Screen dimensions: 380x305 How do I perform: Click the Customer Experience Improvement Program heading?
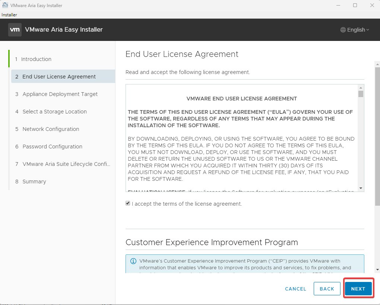tap(212, 242)
